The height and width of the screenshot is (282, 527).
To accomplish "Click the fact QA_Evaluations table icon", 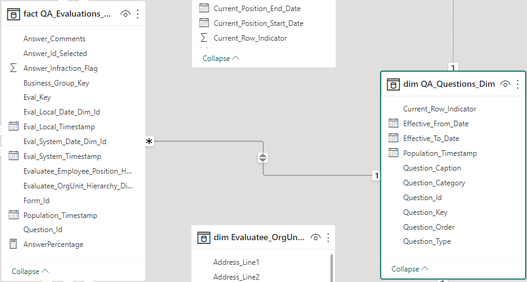I will tap(14, 14).
